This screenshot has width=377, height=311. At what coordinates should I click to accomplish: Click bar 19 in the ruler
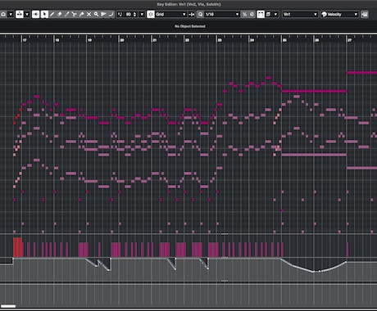(89, 40)
